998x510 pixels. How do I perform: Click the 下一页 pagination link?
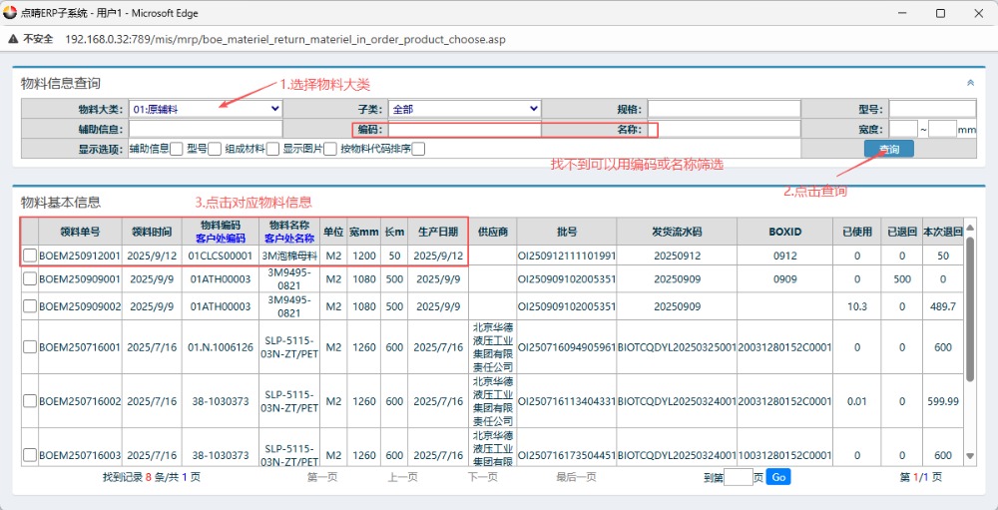pos(483,477)
